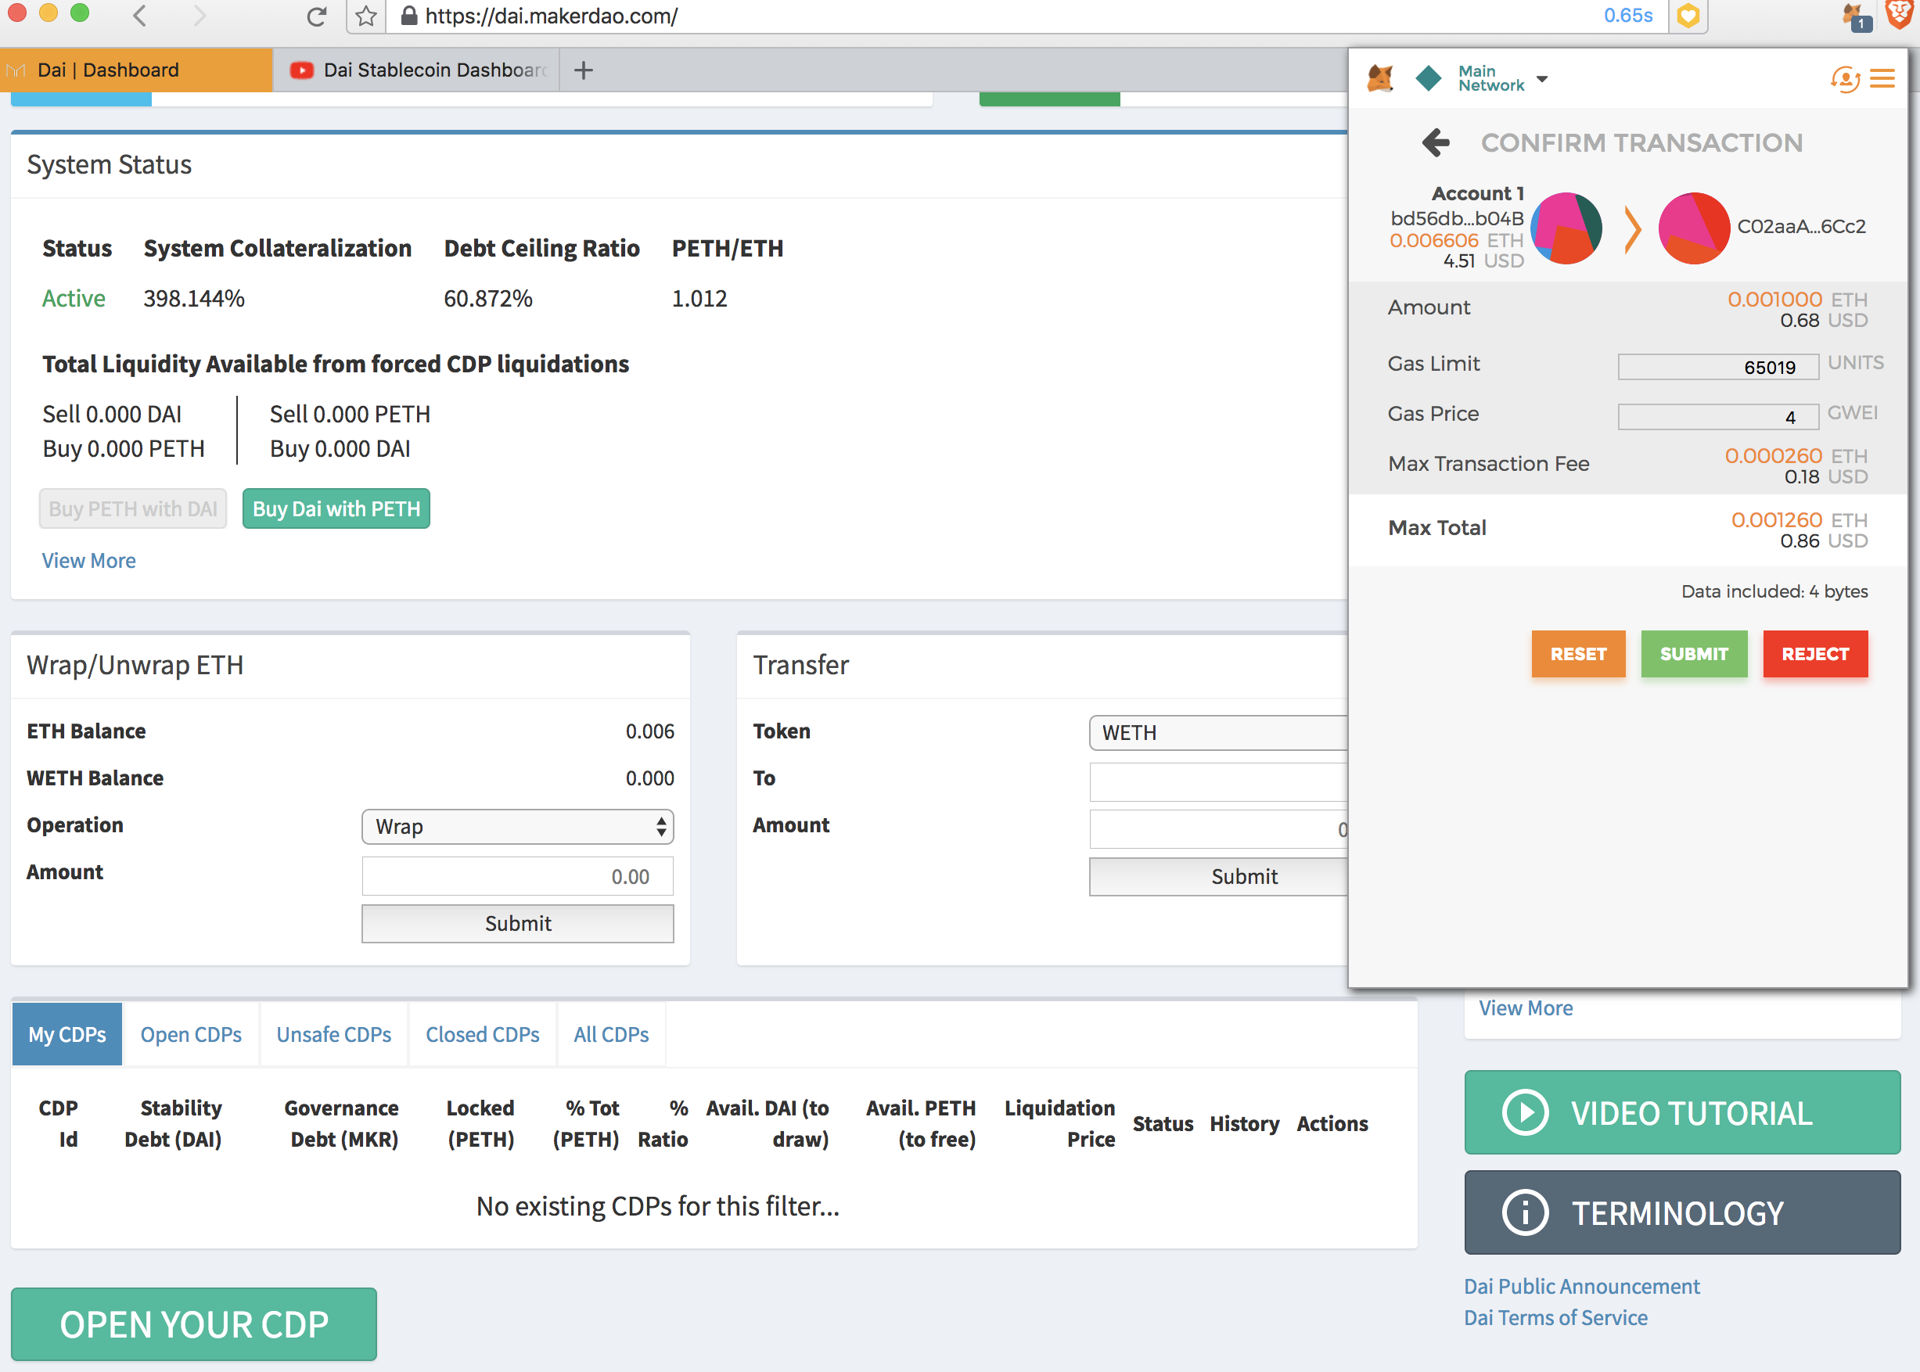This screenshot has height=1372, width=1920.
Task: Select the Unsafe CDPs tab
Action: [x=334, y=1034]
